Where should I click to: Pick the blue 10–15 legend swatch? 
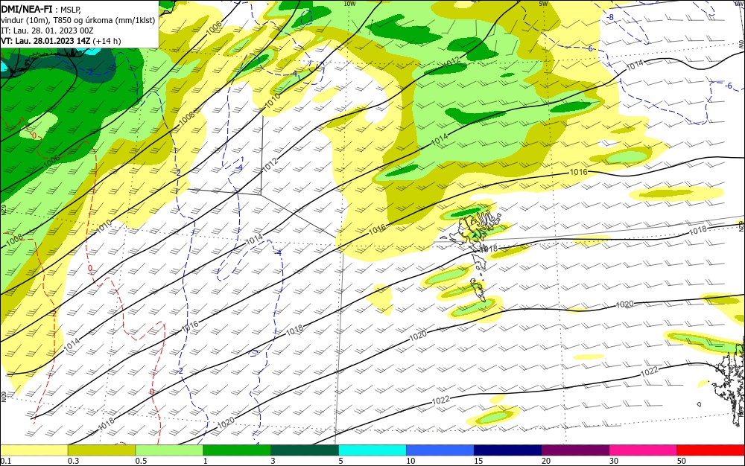pos(440,450)
